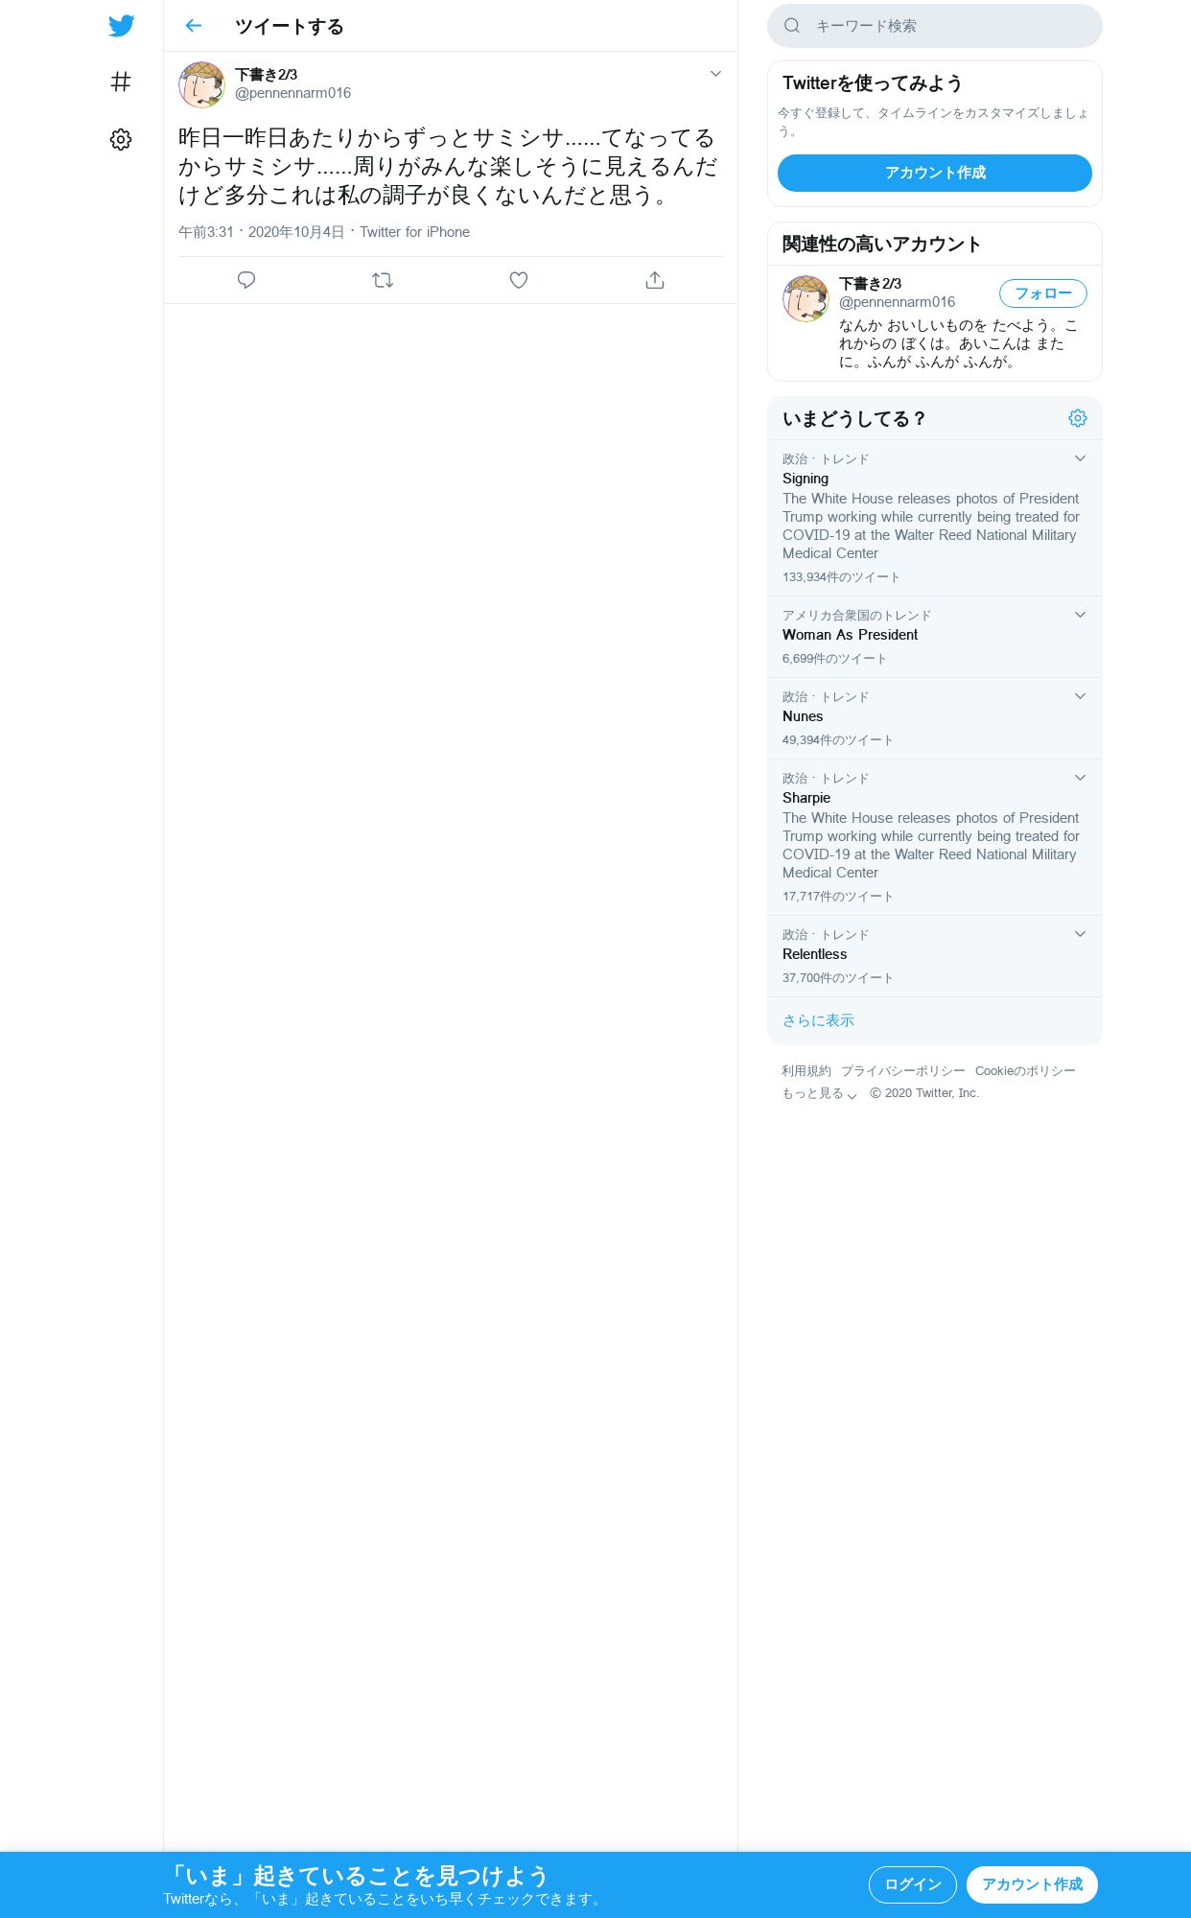The height and width of the screenshot is (1918, 1191).
Task: Open the Twitter bird home icon
Action: 121,26
